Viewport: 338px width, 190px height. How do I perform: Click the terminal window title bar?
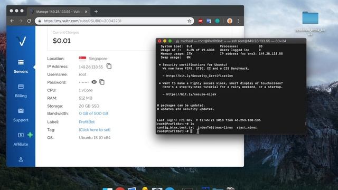(x=231, y=41)
